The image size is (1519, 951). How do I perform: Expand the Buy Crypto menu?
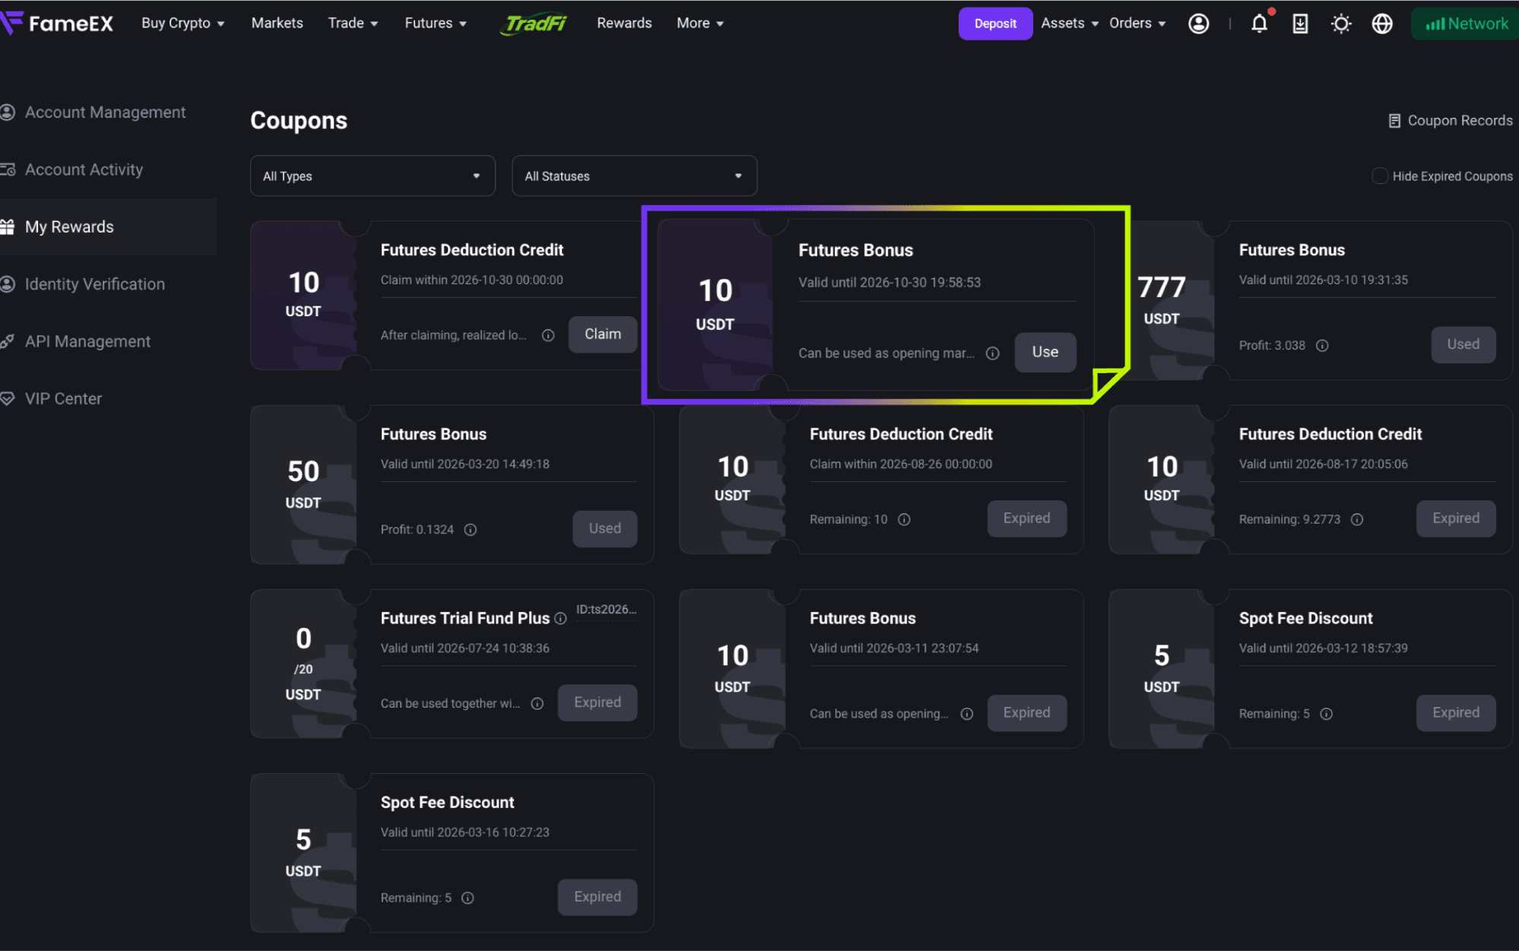pos(183,24)
